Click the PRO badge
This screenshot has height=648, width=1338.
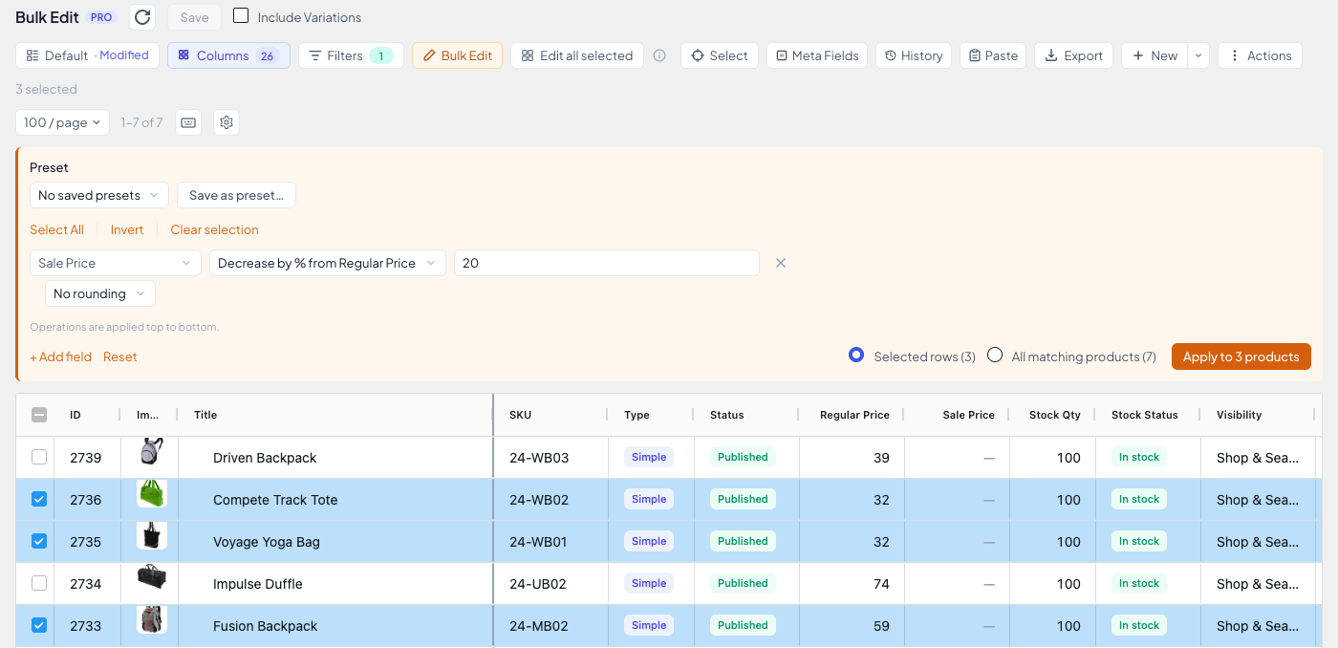(x=100, y=17)
